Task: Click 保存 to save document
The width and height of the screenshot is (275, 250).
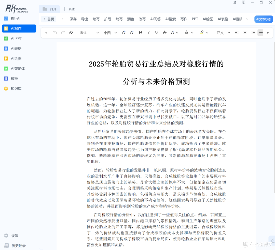Action: pyautogui.click(x=73, y=19)
